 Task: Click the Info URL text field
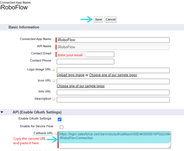pos(113,92)
